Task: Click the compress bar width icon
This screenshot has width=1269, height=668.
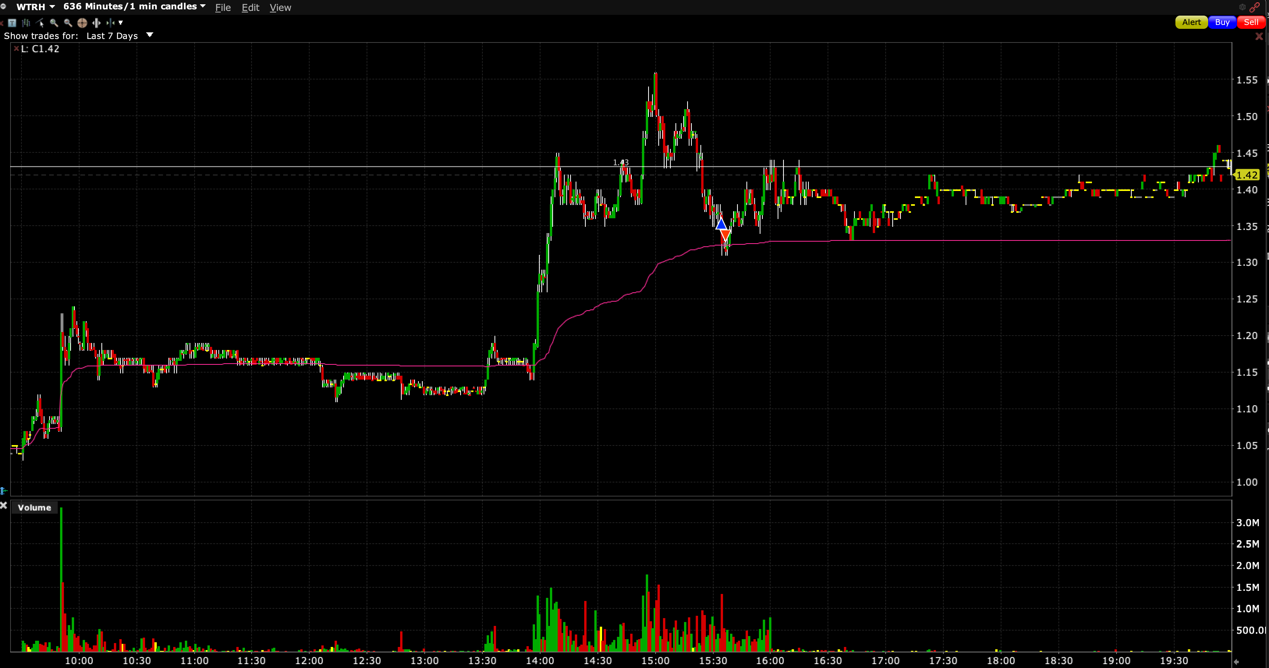Action: (110, 23)
